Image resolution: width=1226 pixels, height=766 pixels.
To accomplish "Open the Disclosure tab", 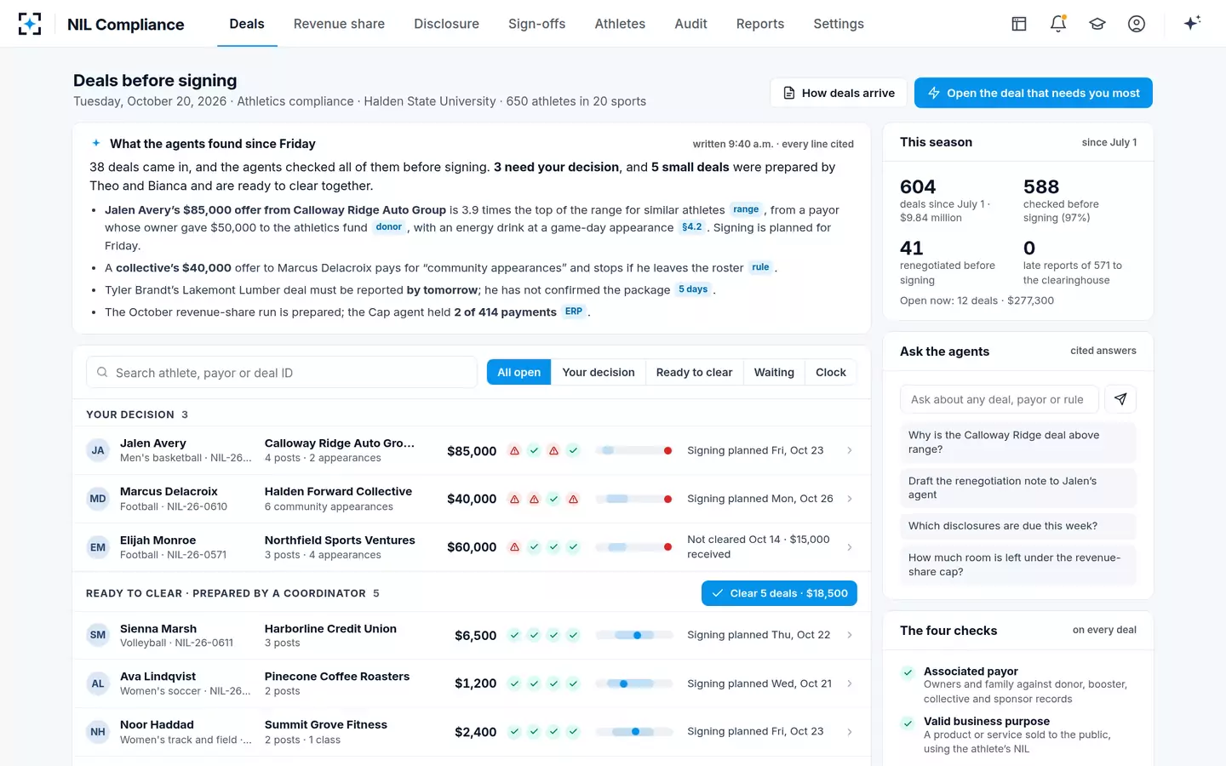I will tap(446, 24).
